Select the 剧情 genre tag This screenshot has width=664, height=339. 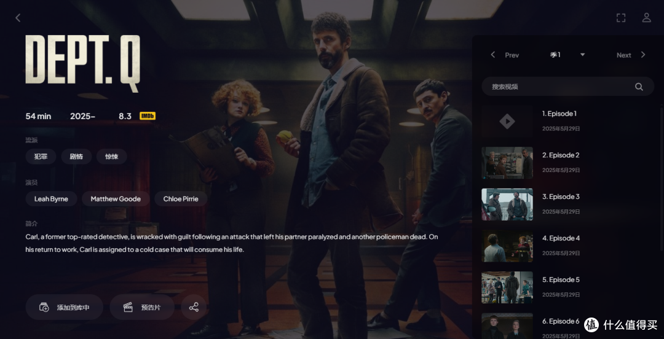click(76, 157)
